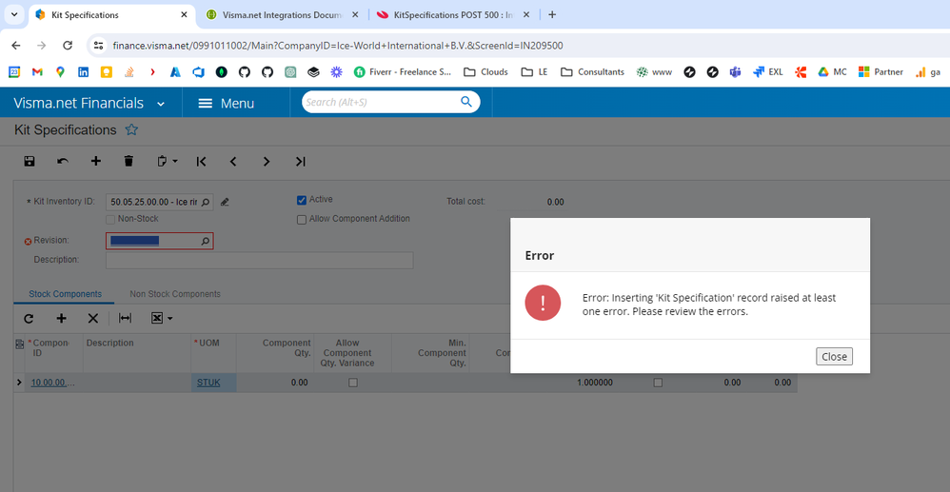Click the pencil edit icon beside Kit Inventory ID
950x492 pixels.
pos(225,203)
